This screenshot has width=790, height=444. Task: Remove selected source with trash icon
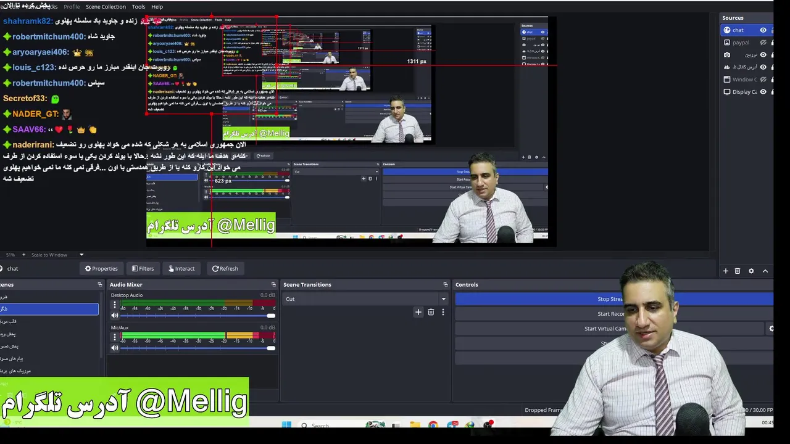(x=738, y=271)
